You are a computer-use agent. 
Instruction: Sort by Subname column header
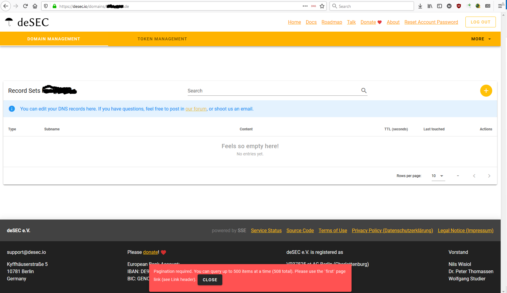tap(52, 129)
